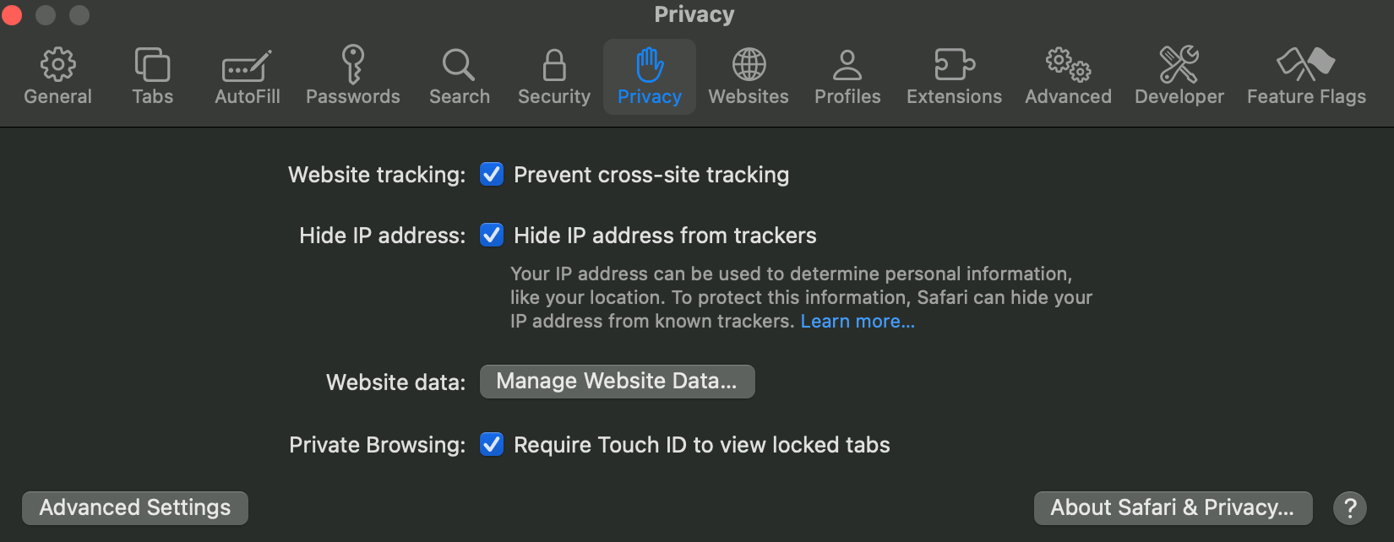The height and width of the screenshot is (542, 1394).
Task: Open AutoFill settings
Action: point(246,76)
